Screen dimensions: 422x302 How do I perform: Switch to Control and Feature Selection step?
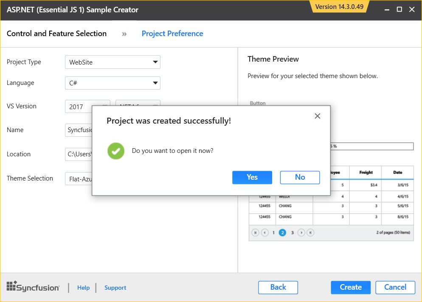tap(56, 34)
